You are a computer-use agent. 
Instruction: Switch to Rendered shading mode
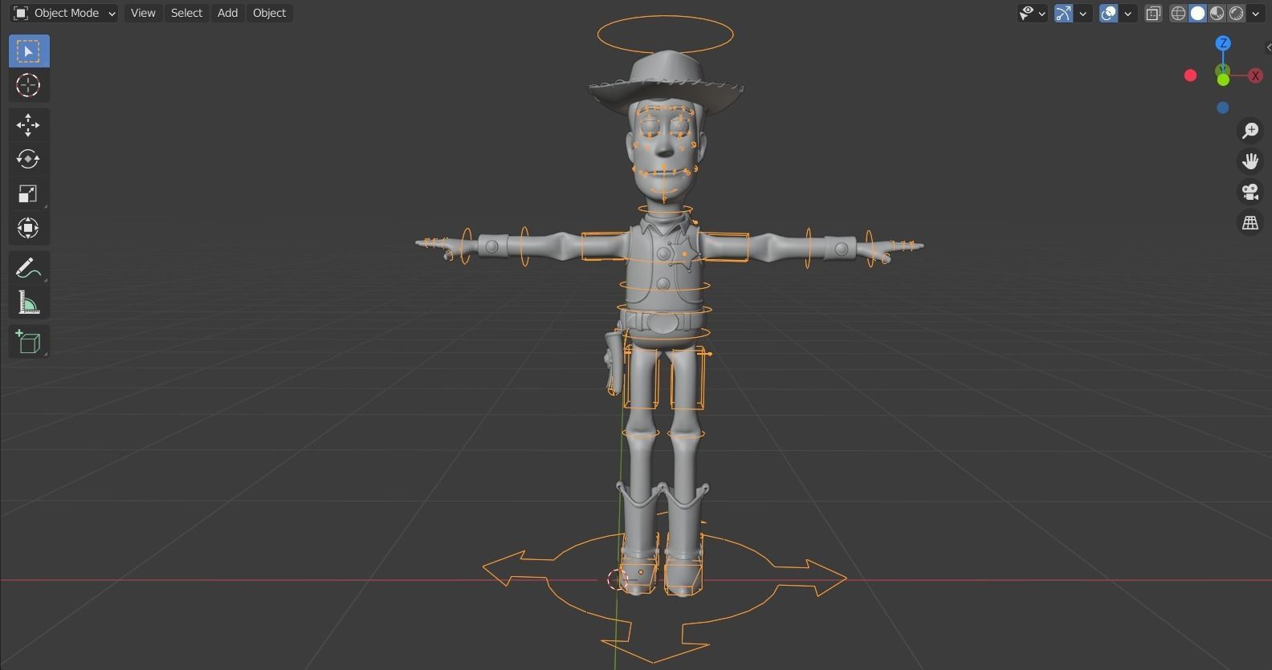click(1237, 13)
